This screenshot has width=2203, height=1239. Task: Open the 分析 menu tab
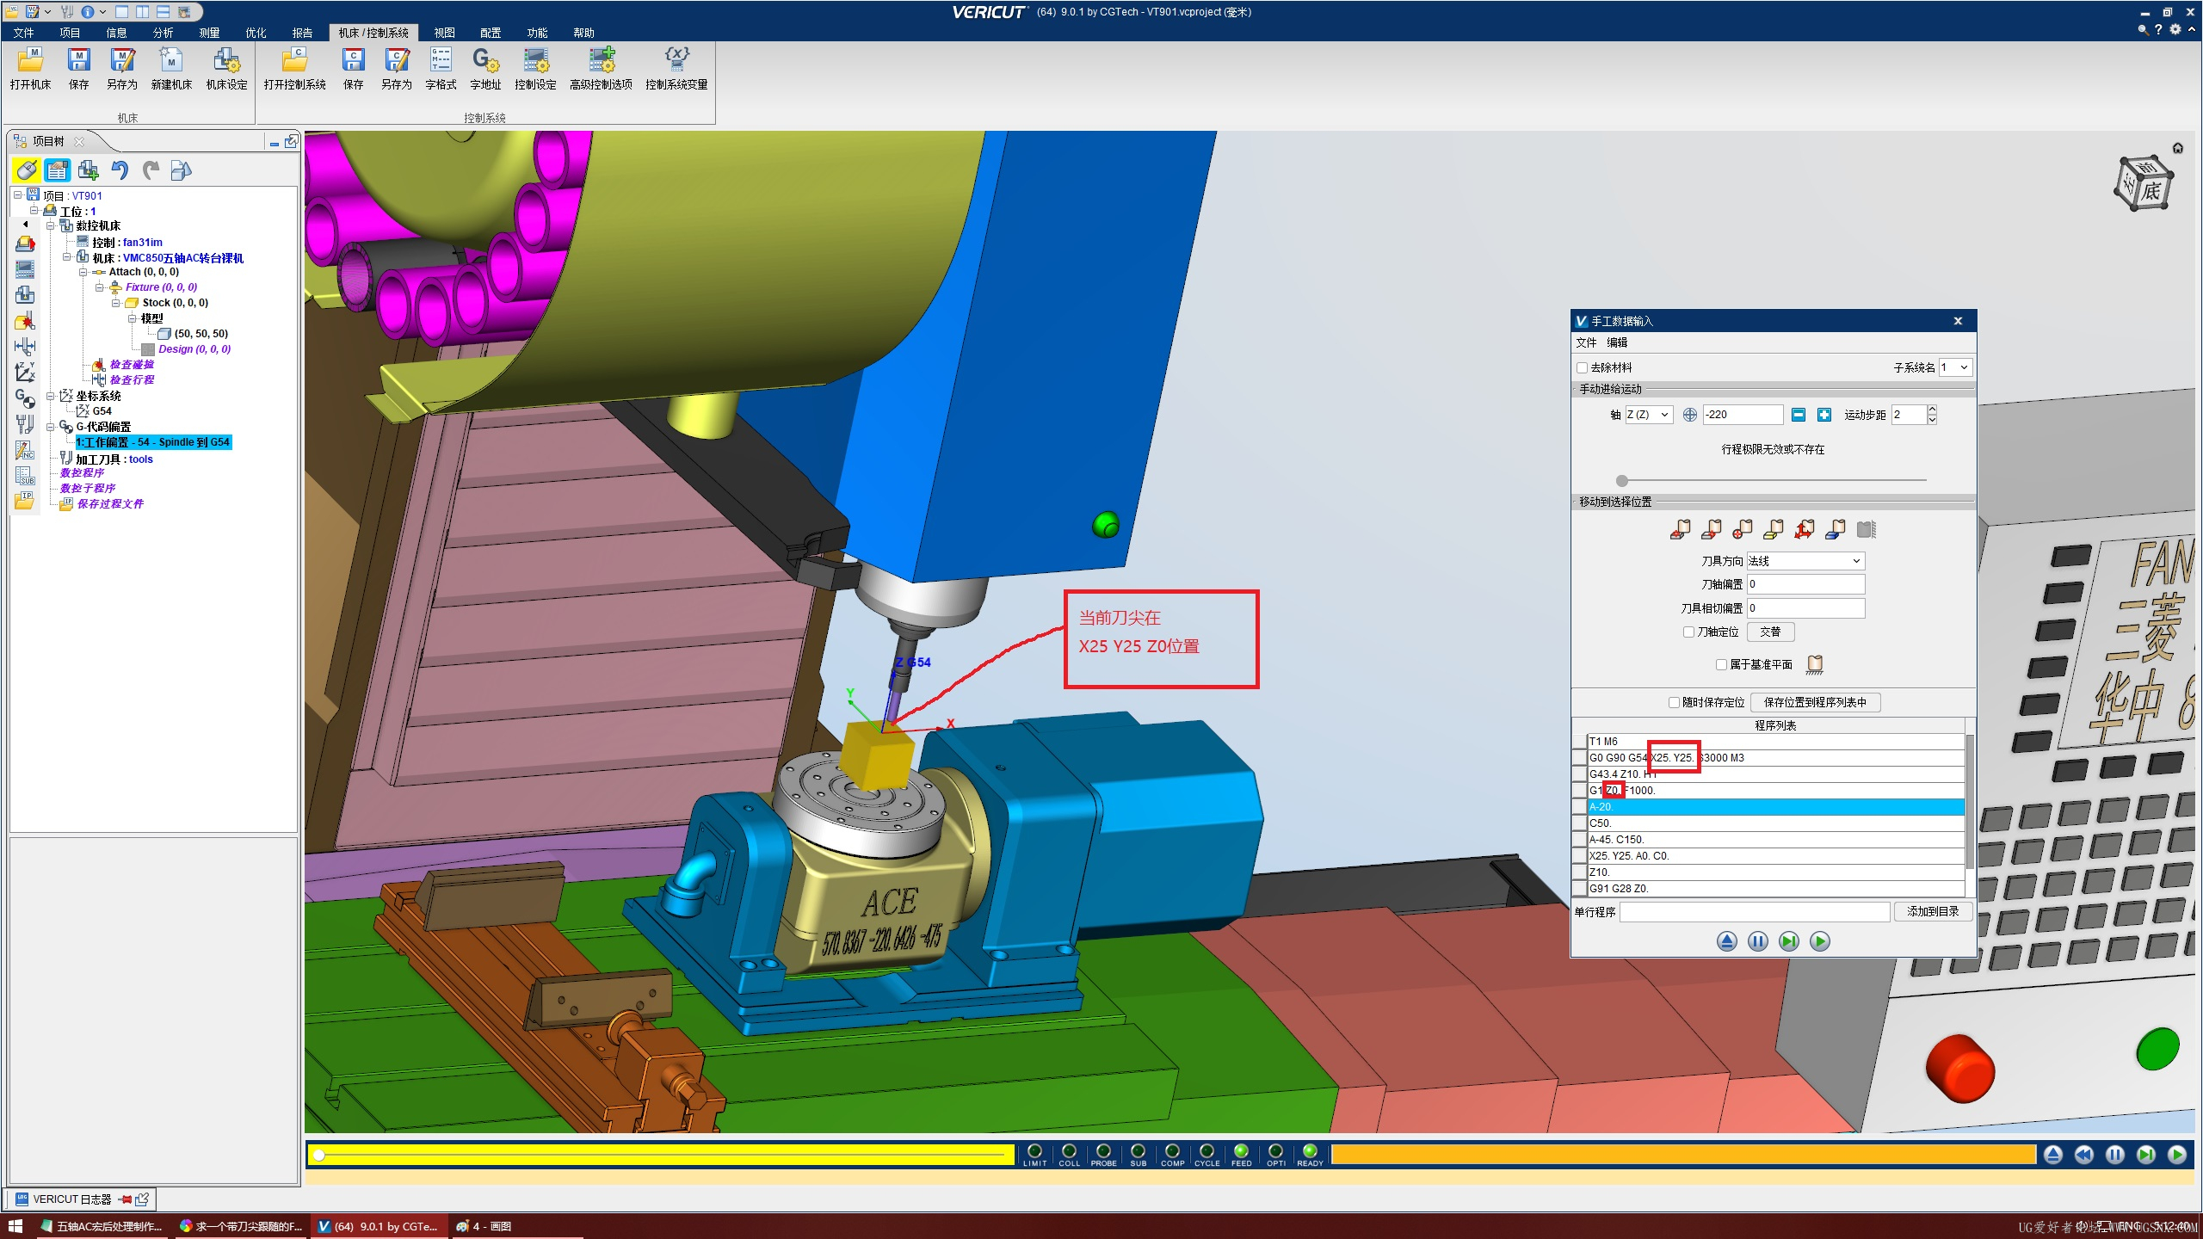[163, 33]
